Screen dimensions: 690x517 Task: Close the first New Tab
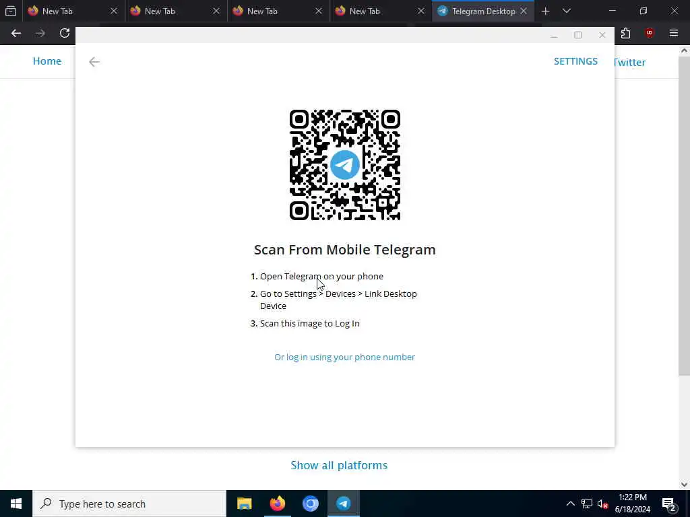(113, 11)
